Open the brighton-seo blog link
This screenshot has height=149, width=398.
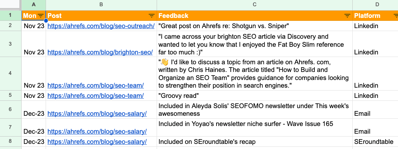pos(100,52)
